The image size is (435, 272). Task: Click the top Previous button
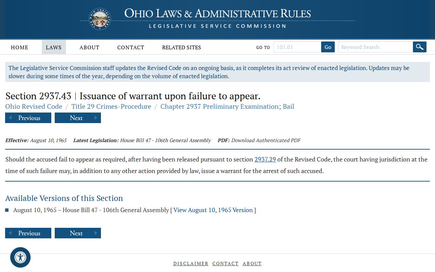[x=28, y=118]
